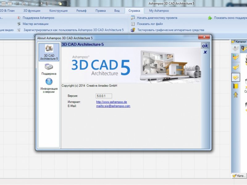247x185 pixels.
Task: Close the About Ashampoo window
Action: [204, 37]
